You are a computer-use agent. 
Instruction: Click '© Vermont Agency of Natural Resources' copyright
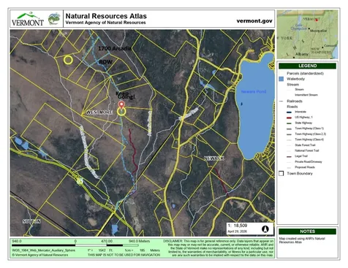(40, 255)
